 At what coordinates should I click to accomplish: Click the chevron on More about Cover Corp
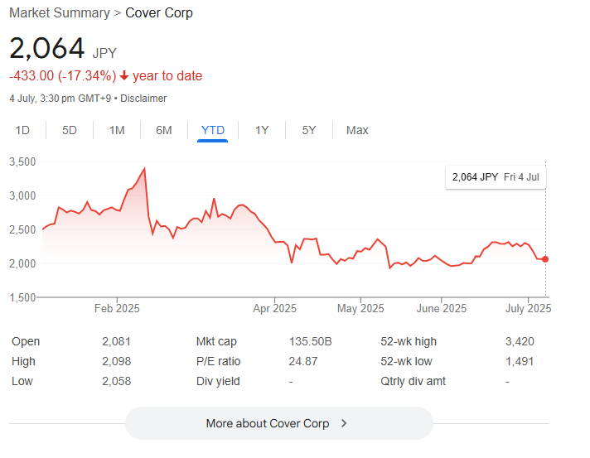point(344,423)
